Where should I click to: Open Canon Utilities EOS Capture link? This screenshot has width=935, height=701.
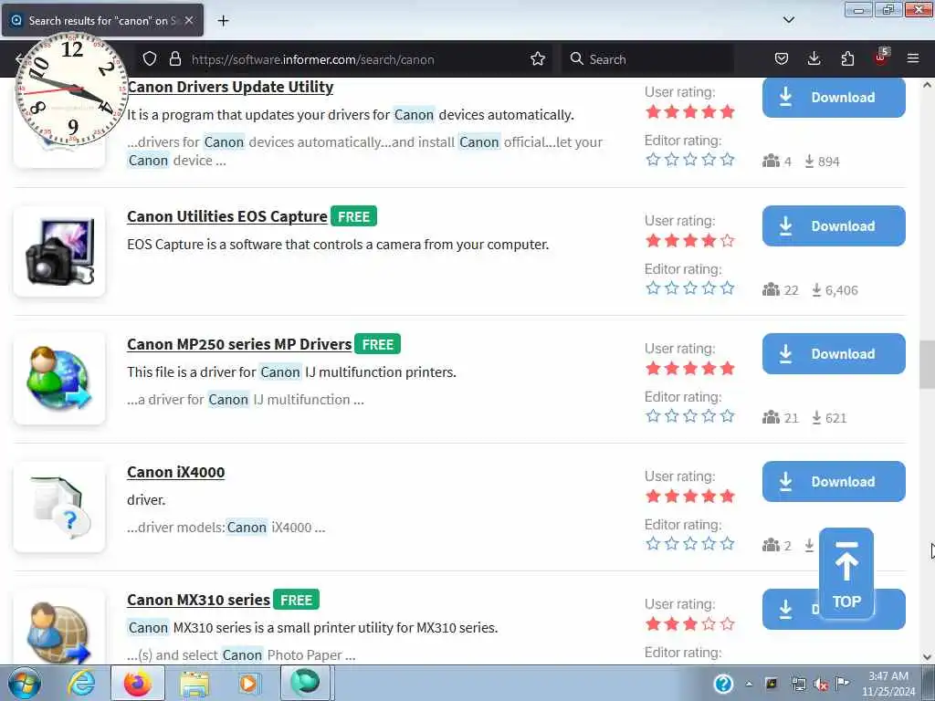point(227,216)
